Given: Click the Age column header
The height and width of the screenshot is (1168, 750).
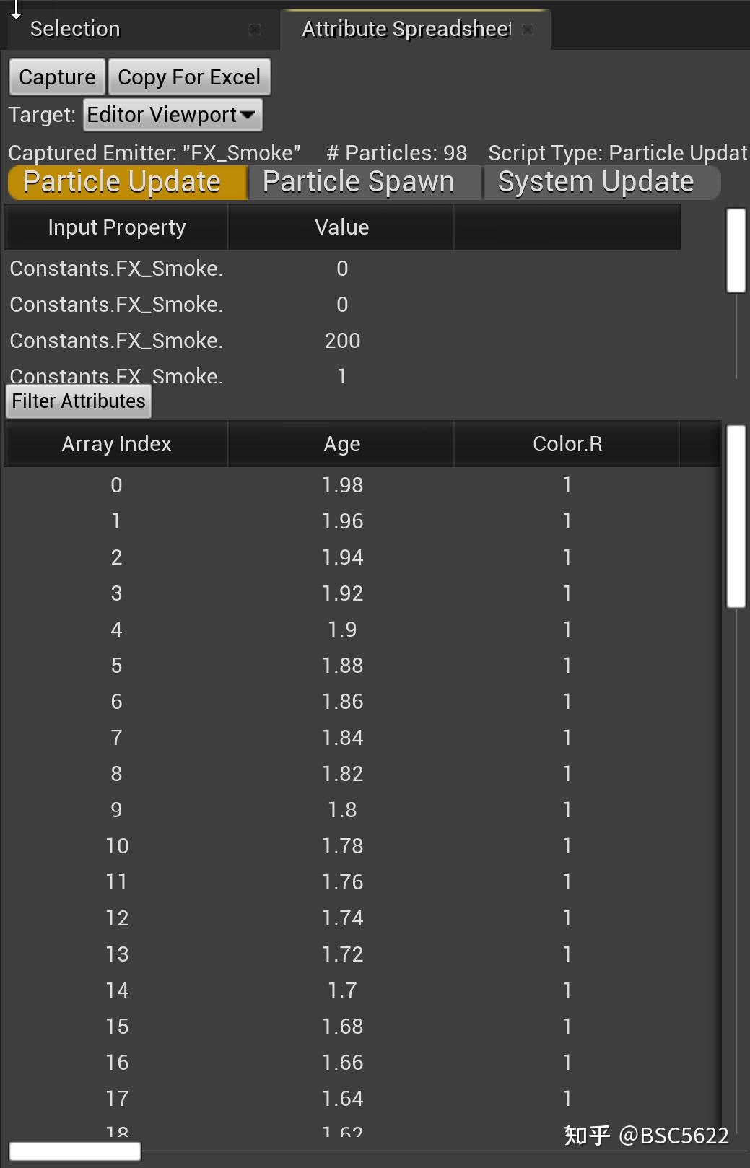Looking at the screenshot, I should point(341,444).
